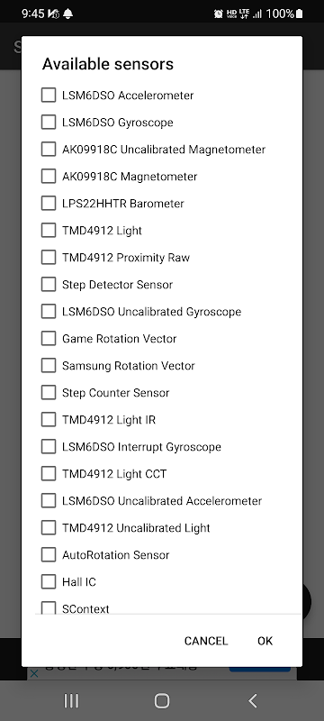Tick the TMD4912 Light CCT checkbox
Image resolution: width=324 pixels, height=721 pixels.
tap(49, 474)
